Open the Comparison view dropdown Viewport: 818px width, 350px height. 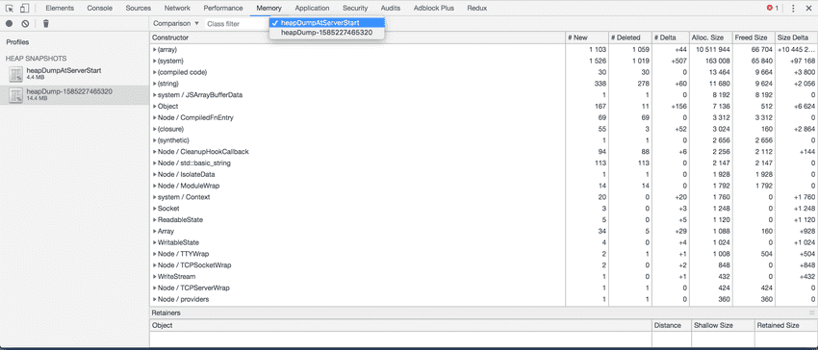click(176, 23)
